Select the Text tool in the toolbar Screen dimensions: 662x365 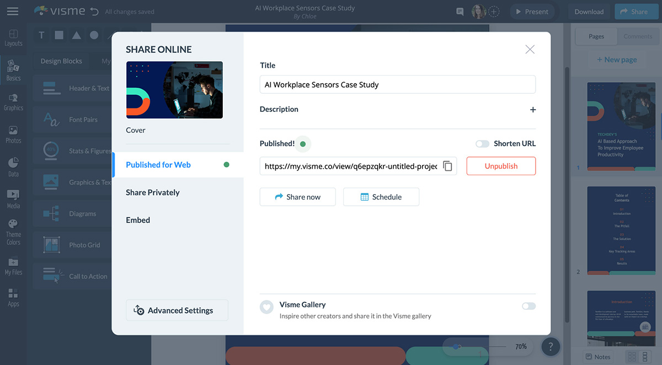pos(41,35)
